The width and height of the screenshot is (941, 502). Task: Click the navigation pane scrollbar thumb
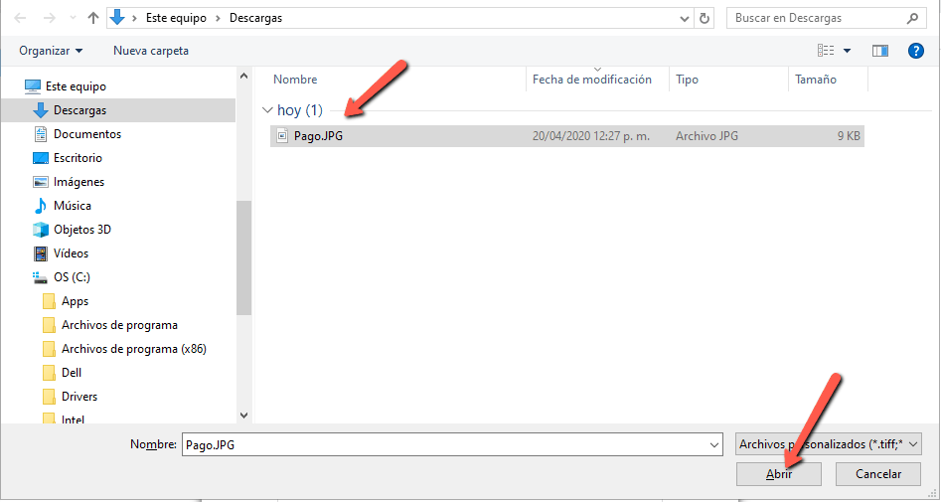(x=243, y=258)
